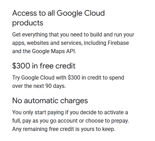This screenshot has height=141, width=155.
Task: Click the line starting "Get everything that you need"
Action: tap(73, 35)
